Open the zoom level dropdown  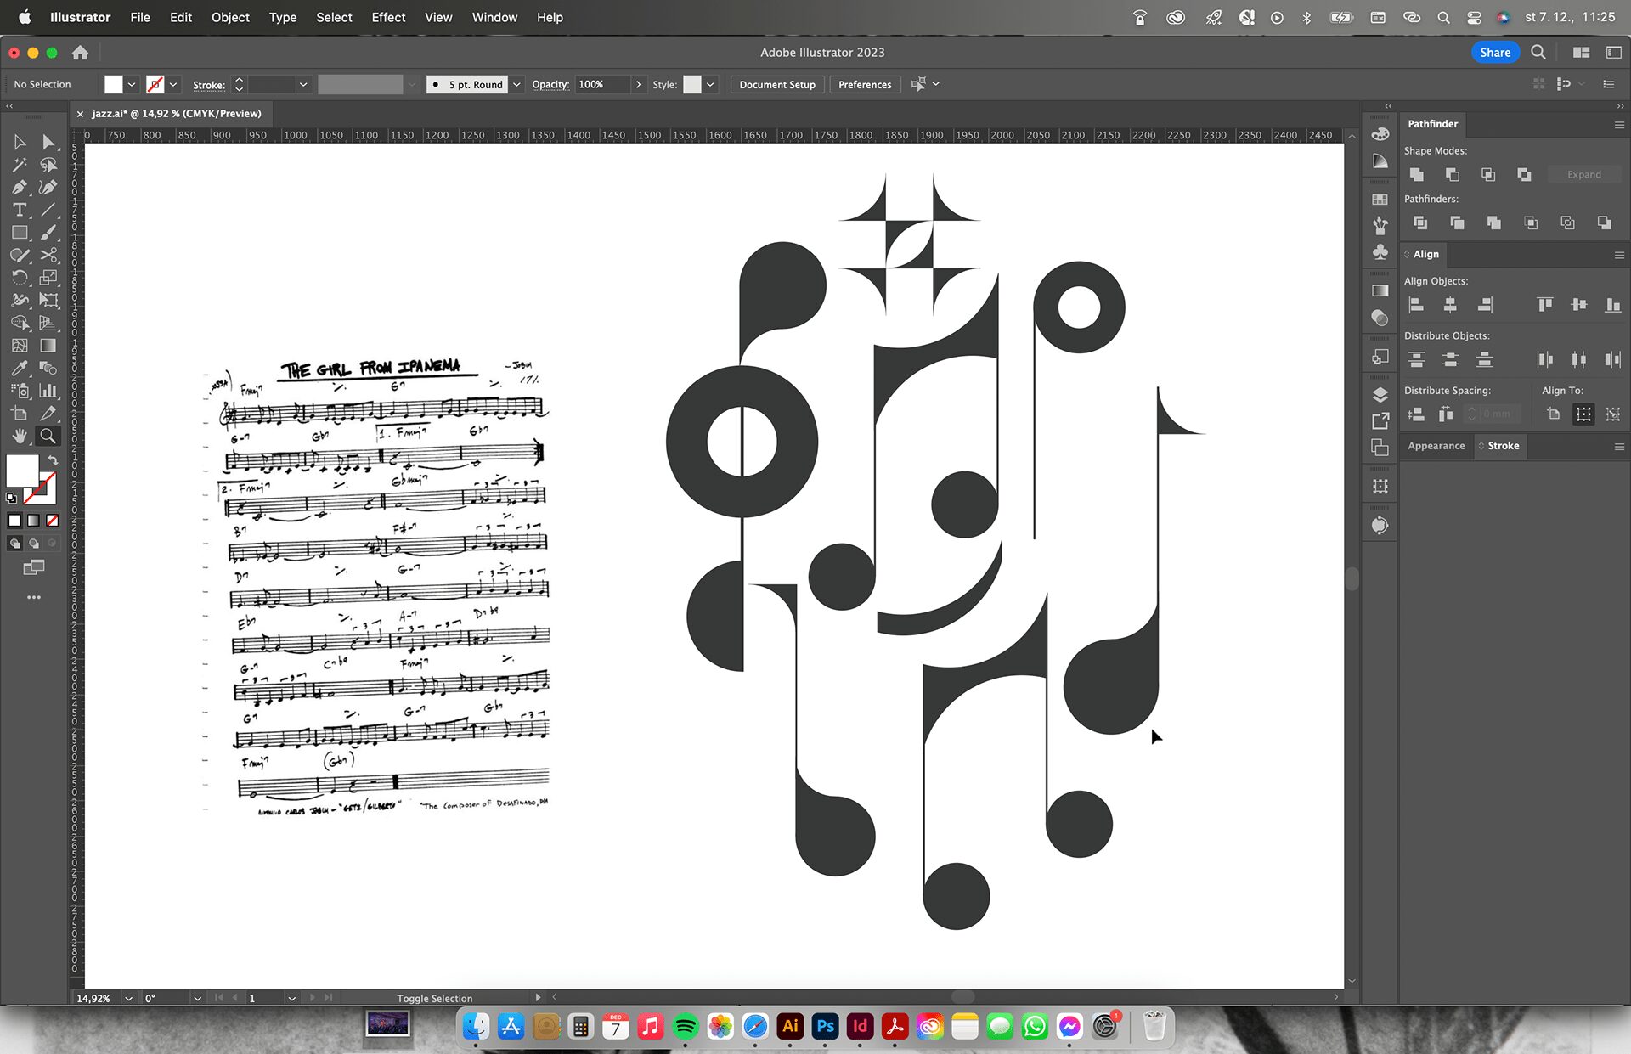(x=128, y=998)
